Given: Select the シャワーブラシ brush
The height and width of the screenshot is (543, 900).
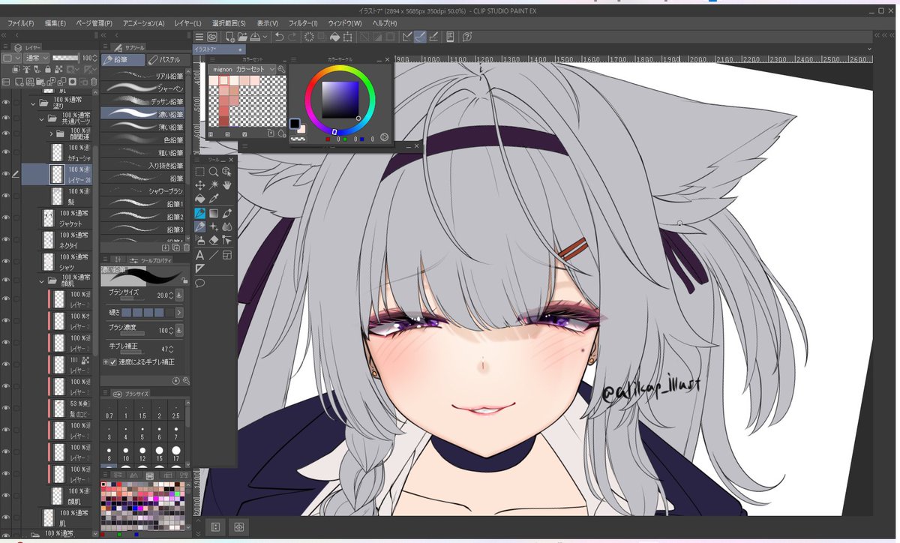Looking at the screenshot, I should [x=143, y=190].
